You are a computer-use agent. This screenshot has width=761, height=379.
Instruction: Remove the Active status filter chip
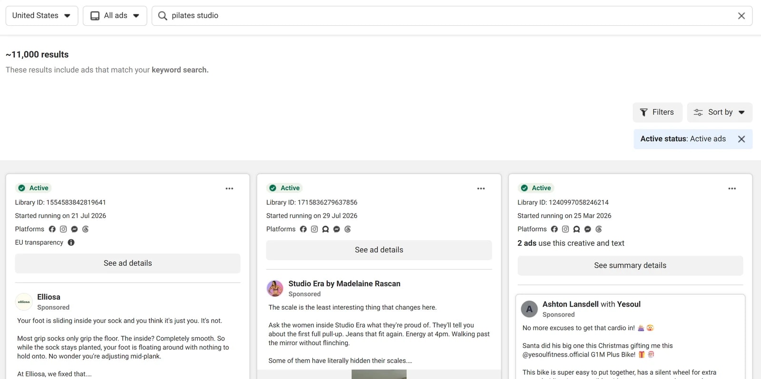point(741,139)
